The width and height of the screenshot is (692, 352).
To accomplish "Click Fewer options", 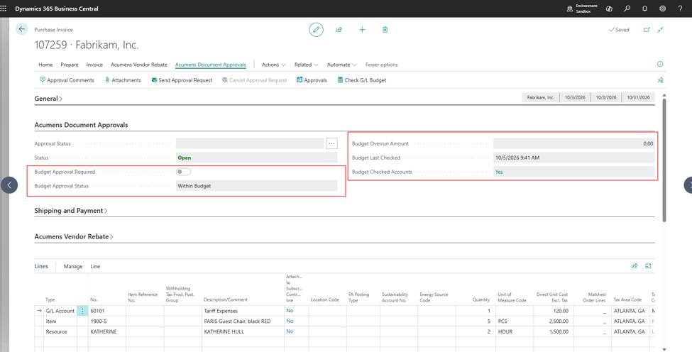I will click(x=381, y=65).
